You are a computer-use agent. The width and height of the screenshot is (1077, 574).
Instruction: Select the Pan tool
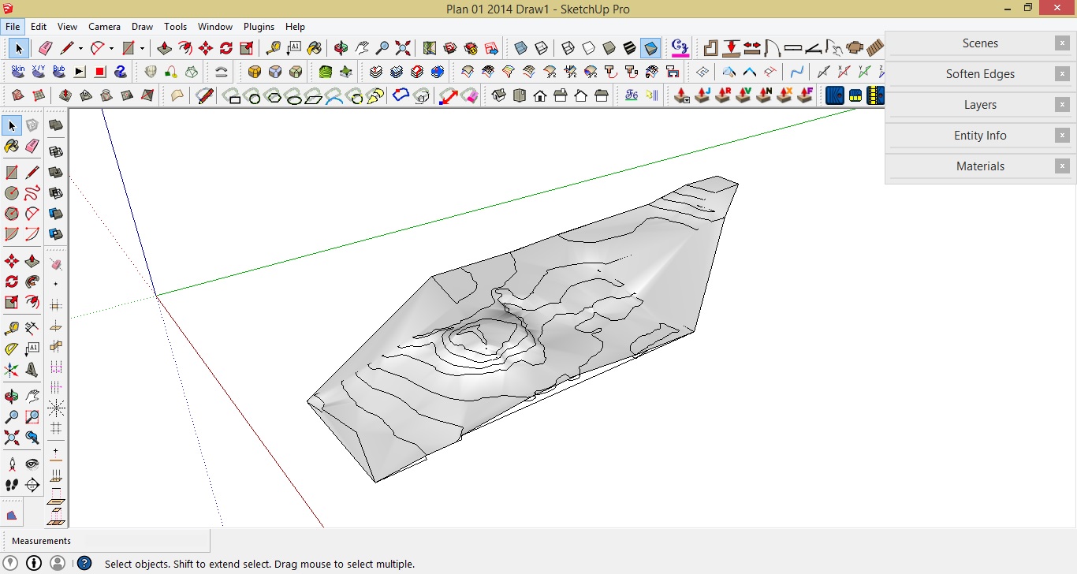[x=361, y=48]
